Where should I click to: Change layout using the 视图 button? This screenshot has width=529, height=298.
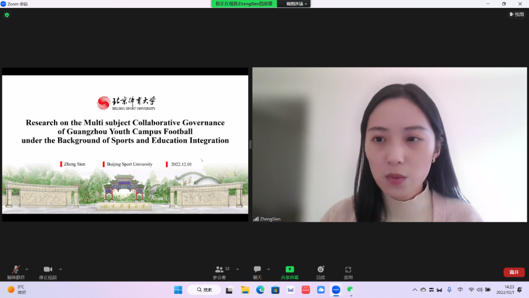coord(517,14)
